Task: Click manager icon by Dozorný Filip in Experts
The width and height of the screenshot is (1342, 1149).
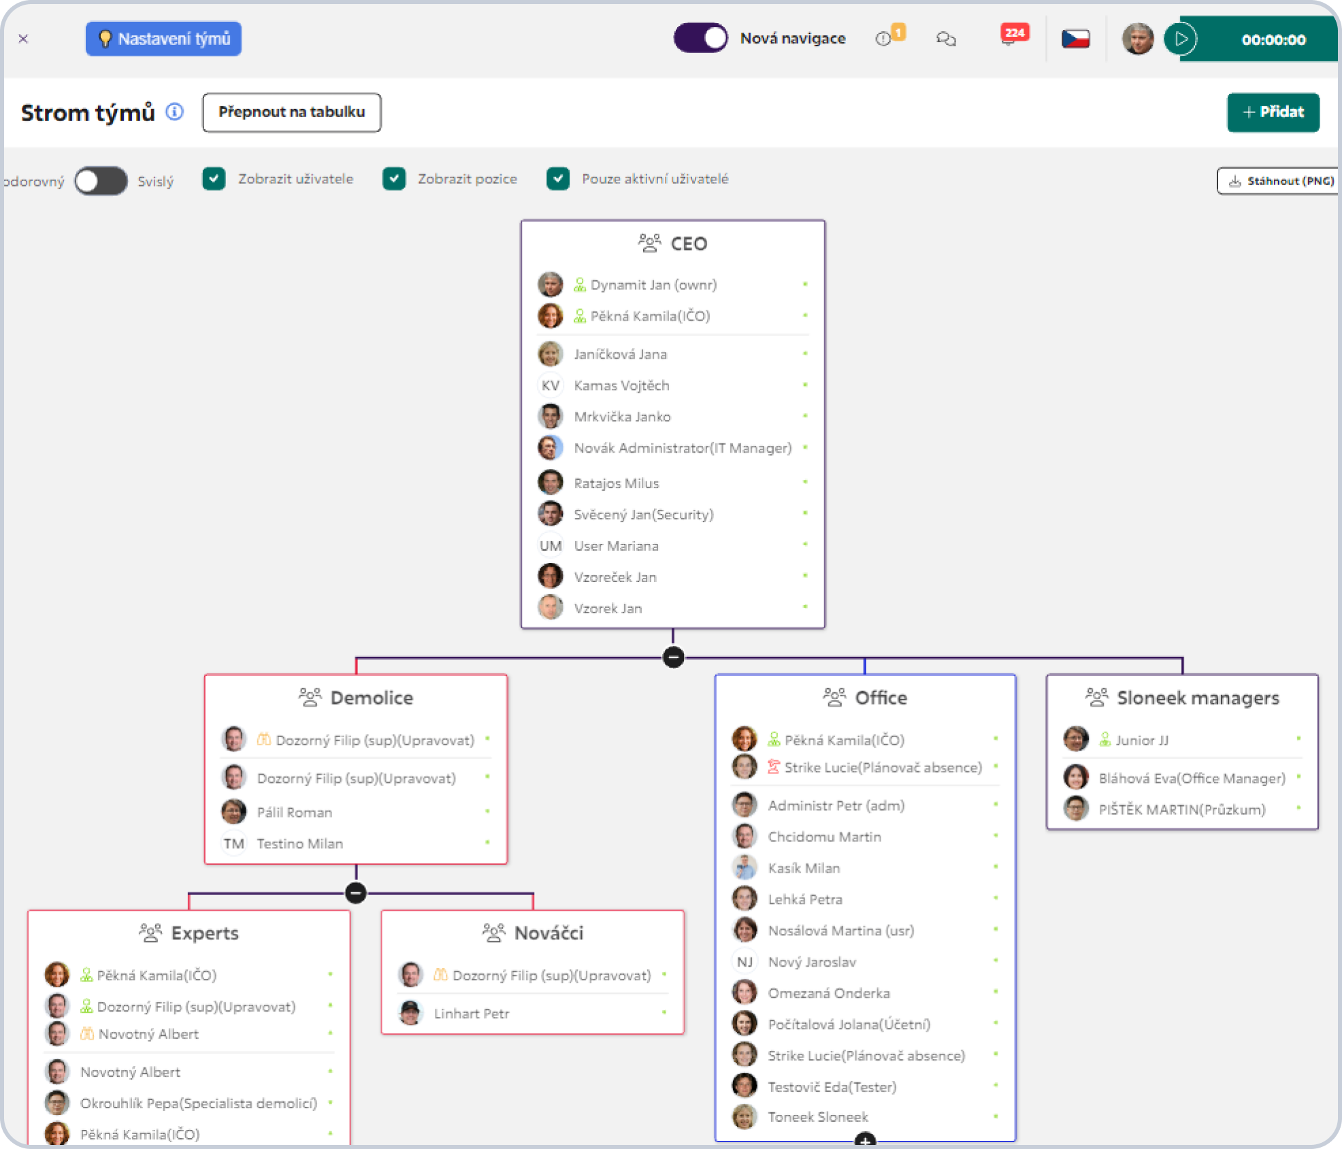Action: pyautogui.click(x=86, y=1006)
